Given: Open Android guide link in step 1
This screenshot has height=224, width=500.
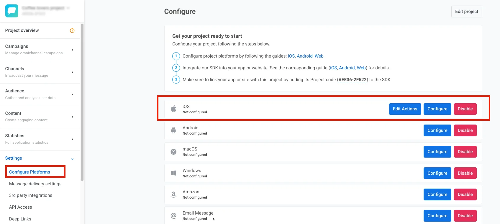Looking at the screenshot, I should click(x=305, y=56).
